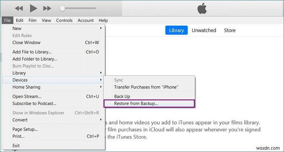
Task: Click the Sync submenu entry
Action: (x=150, y=80)
